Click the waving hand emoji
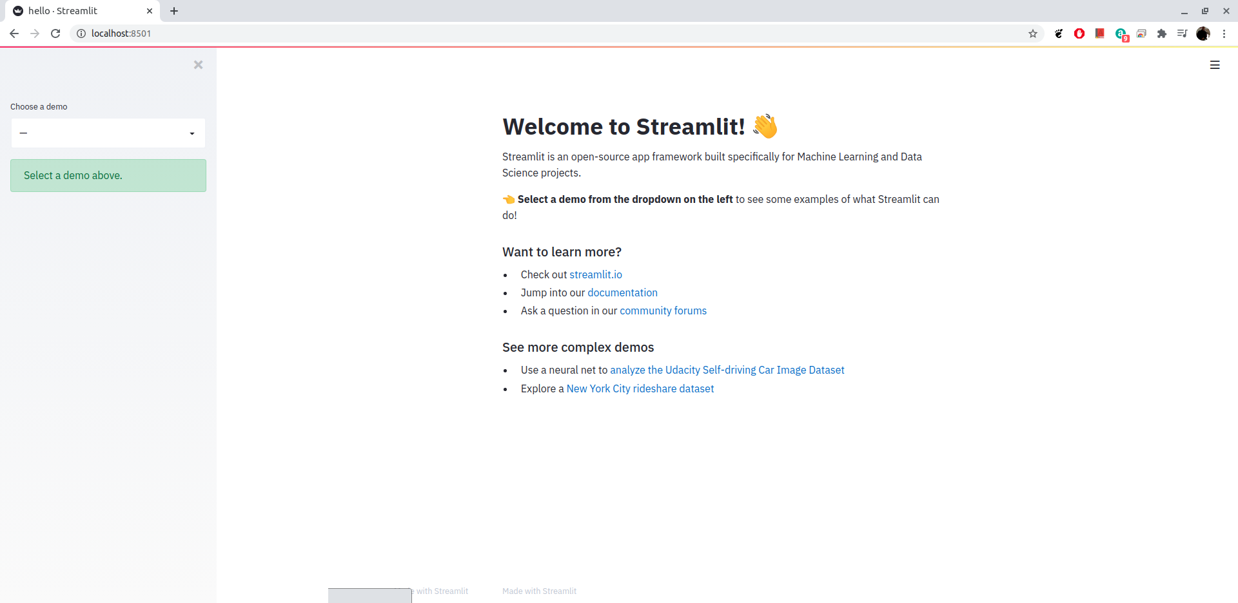The height and width of the screenshot is (603, 1238). (765, 126)
